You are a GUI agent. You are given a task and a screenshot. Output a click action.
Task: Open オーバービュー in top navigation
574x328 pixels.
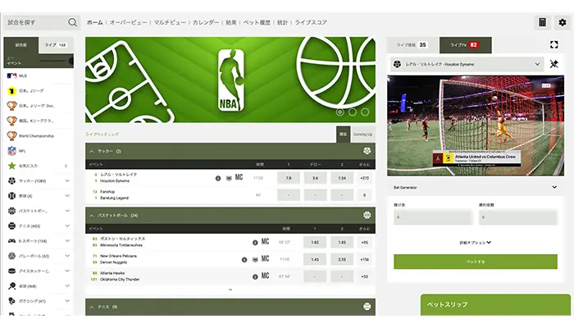pos(128,22)
